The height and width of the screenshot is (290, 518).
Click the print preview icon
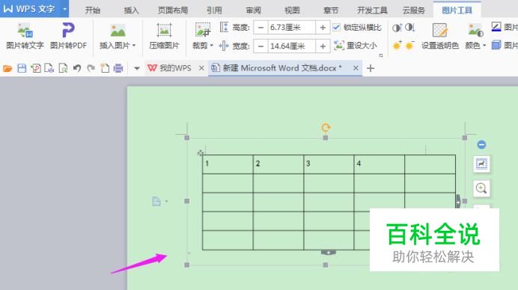click(x=63, y=68)
